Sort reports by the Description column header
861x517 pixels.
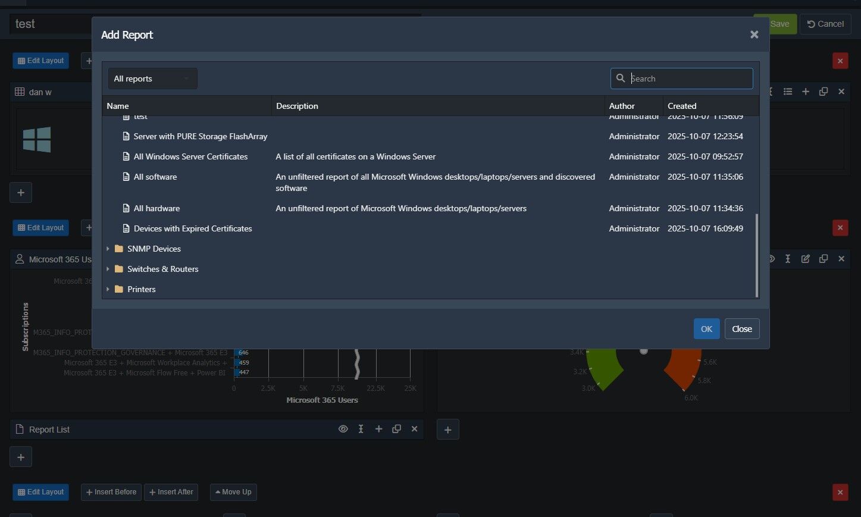tap(438, 106)
